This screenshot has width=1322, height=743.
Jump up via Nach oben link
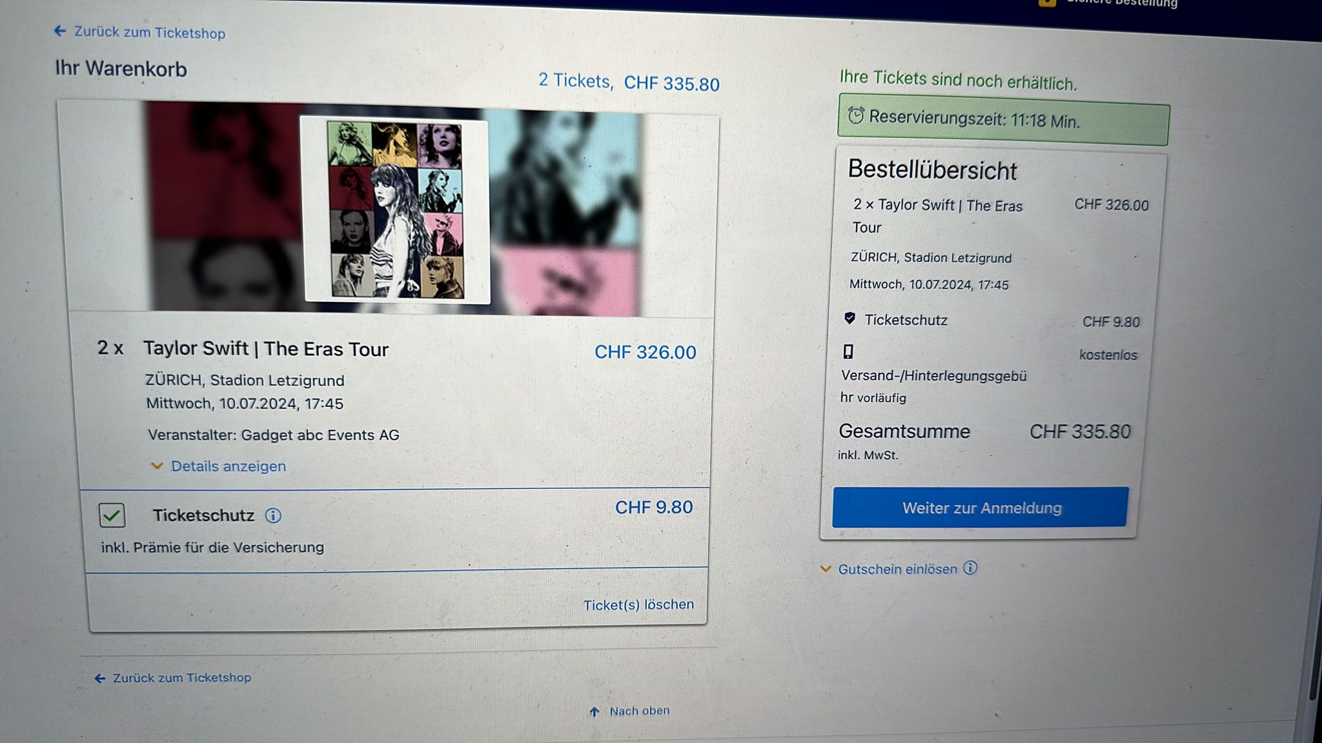(x=639, y=711)
